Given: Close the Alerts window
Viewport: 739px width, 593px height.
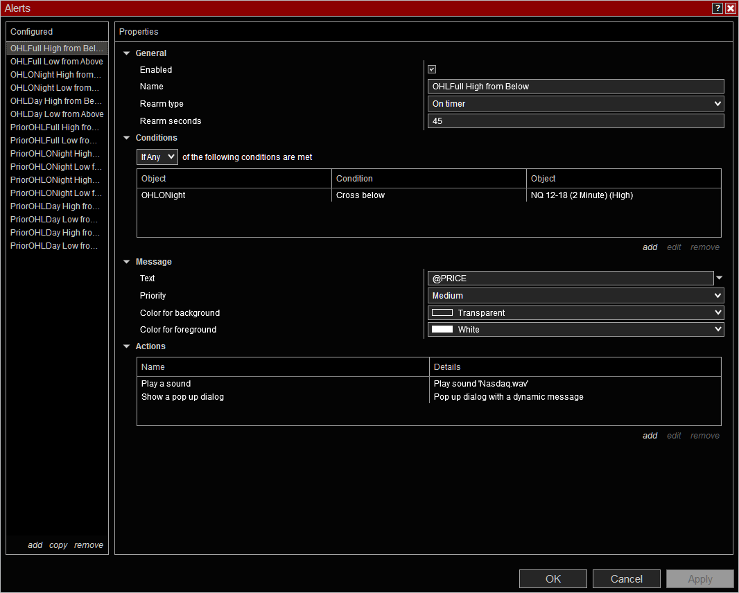Looking at the screenshot, I should tap(730, 8).
